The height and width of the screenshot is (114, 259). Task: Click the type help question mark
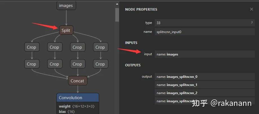pos(252,23)
